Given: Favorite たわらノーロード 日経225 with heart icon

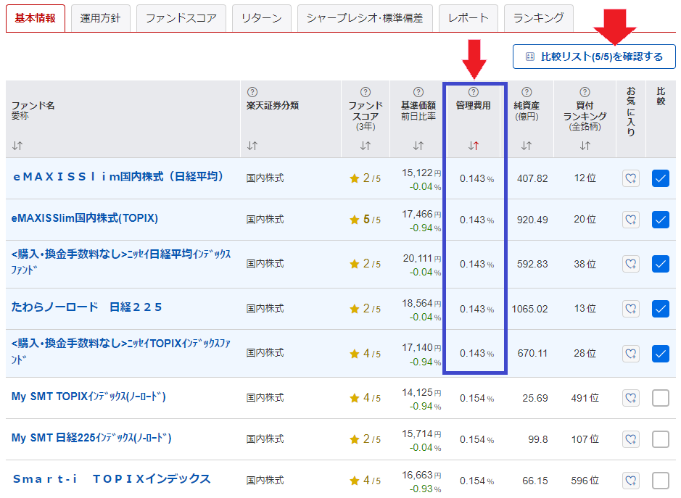Looking at the screenshot, I should pos(631,309).
